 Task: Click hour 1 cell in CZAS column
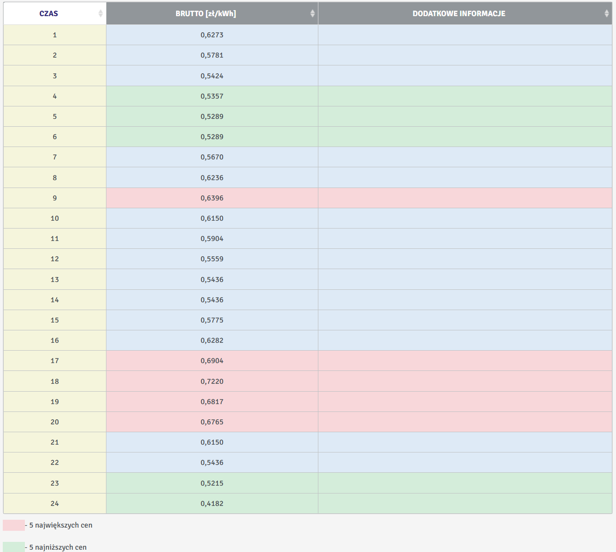point(55,35)
